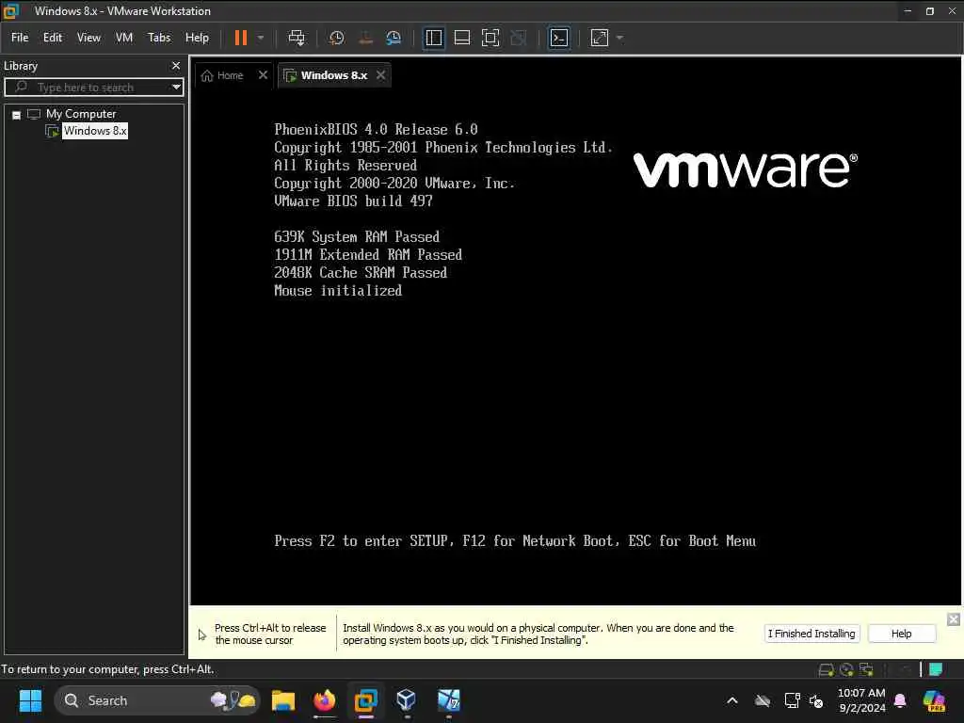Click the Revert to snapshot icon
The image size is (964, 723).
365,38
